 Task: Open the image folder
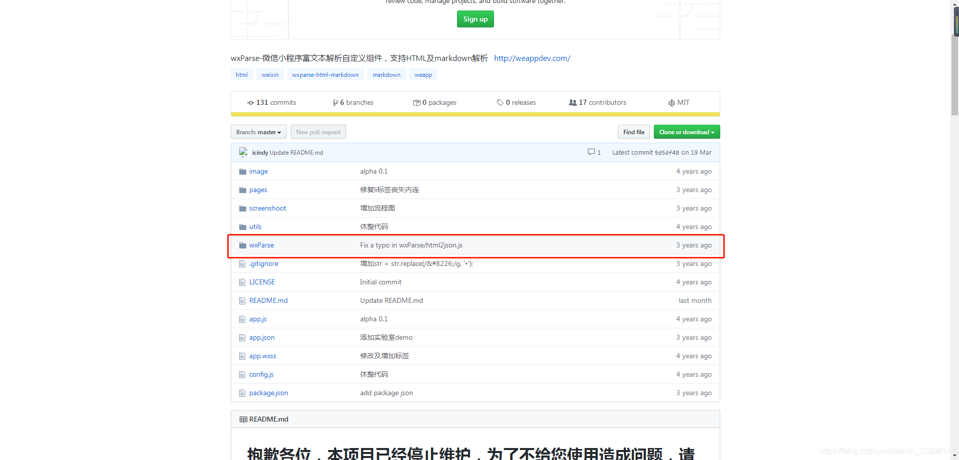(258, 172)
